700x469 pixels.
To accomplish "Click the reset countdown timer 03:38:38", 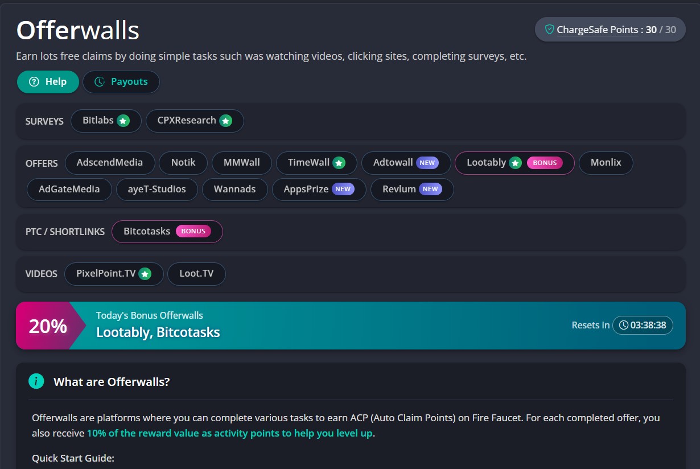I will click(x=643, y=326).
